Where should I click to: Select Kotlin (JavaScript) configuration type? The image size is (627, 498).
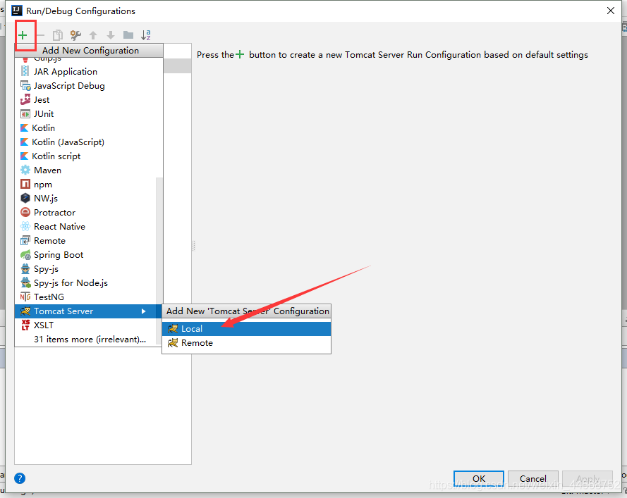coord(89,142)
